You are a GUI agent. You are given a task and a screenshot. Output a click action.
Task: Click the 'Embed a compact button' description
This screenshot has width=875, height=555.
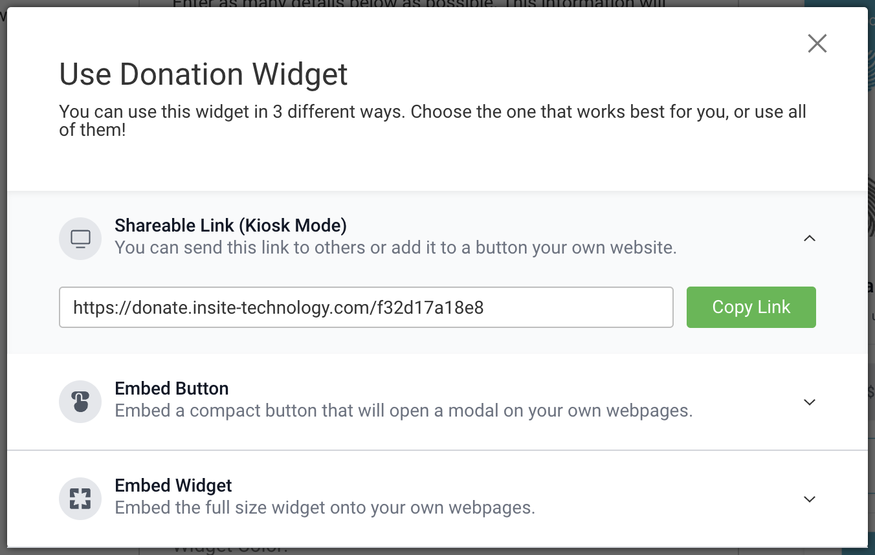403,411
